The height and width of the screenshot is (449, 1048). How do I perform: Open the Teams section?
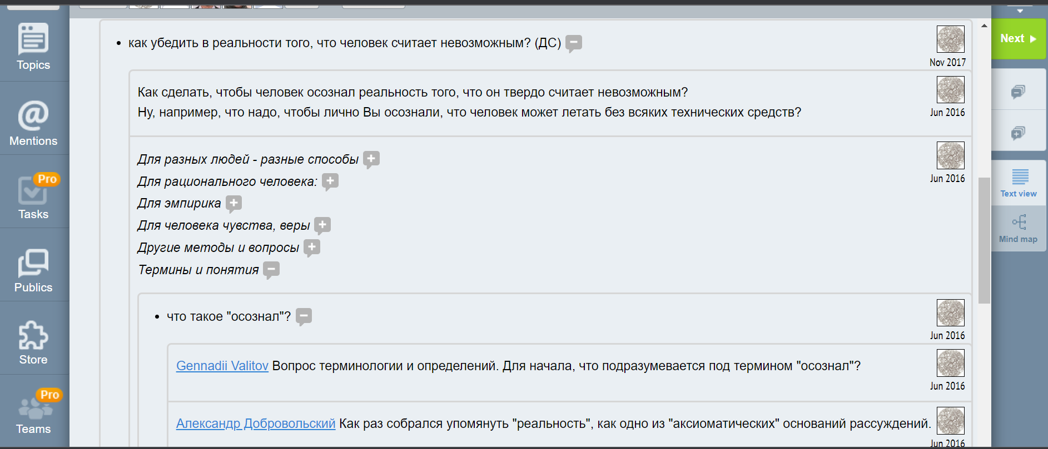[x=33, y=414]
